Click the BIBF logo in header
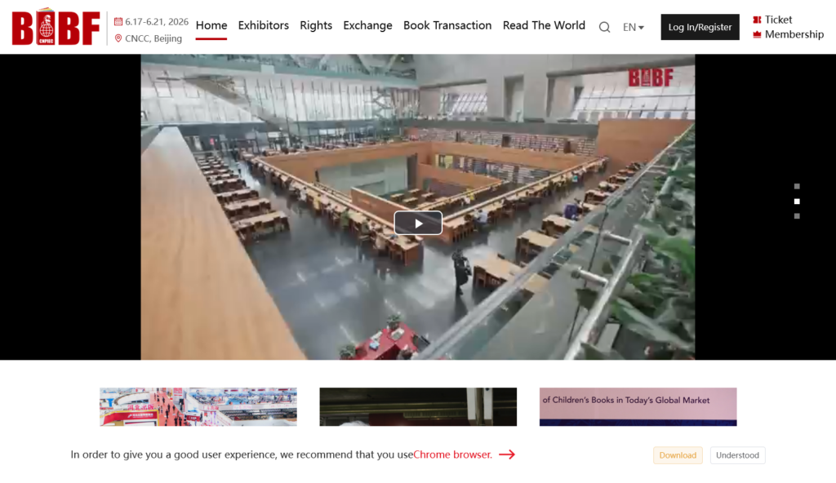Viewport: 836px width, 483px height. [56, 28]
